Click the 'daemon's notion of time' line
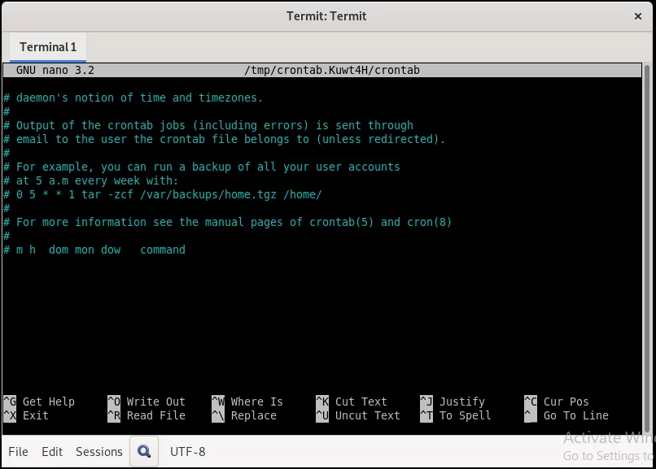The height and width of the screenshot is (469, 656). click(133, 98)
